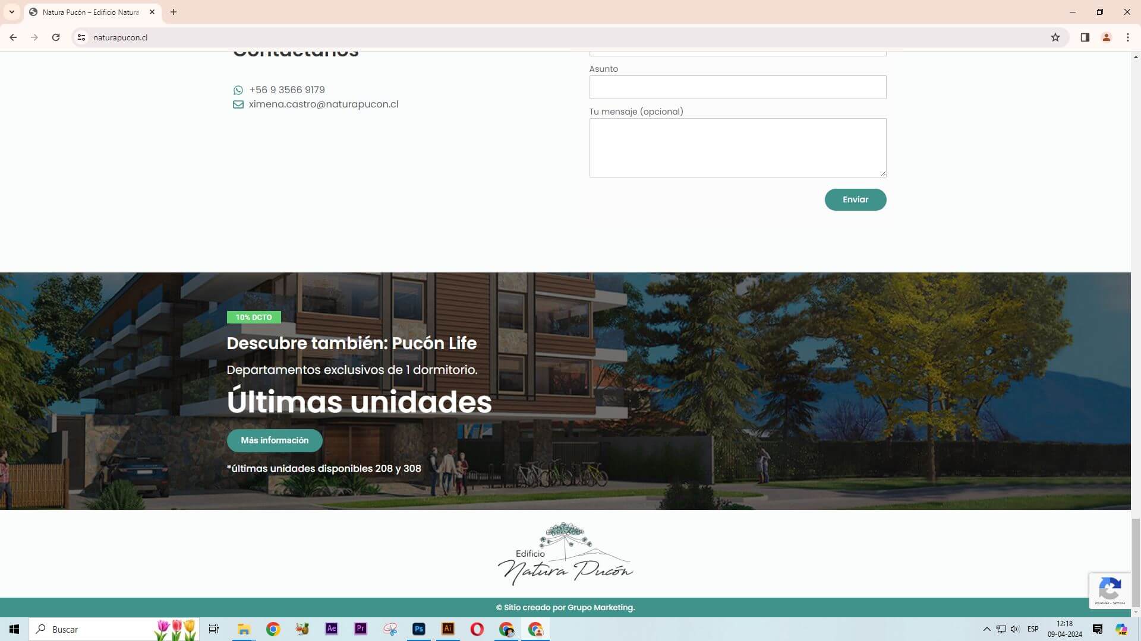Viewport: 1141px width, 641px height.
Task: Click the email envelope icon
Action: (238, 104)
